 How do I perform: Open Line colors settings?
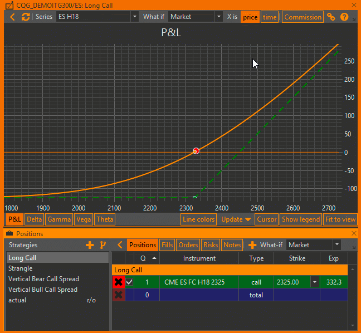tap(198, 219)
